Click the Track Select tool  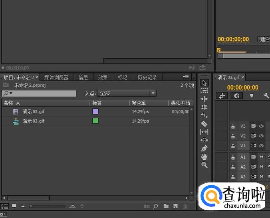[204, 91]
